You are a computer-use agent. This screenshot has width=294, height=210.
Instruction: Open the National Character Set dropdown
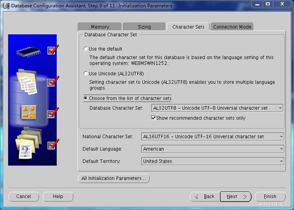click(213, 137)
